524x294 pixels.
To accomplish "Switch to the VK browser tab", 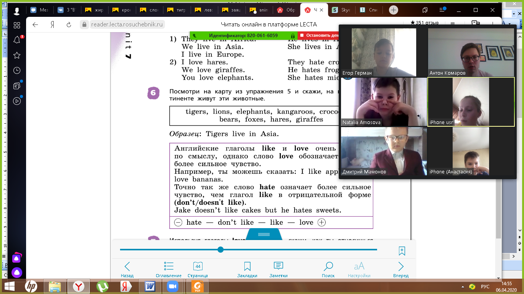I will (66, 10).
